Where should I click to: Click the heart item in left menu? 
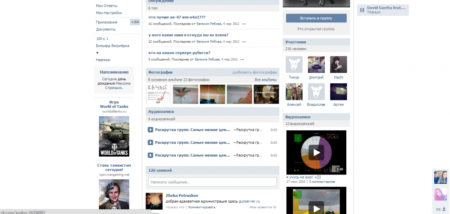[x=98, y=53]
